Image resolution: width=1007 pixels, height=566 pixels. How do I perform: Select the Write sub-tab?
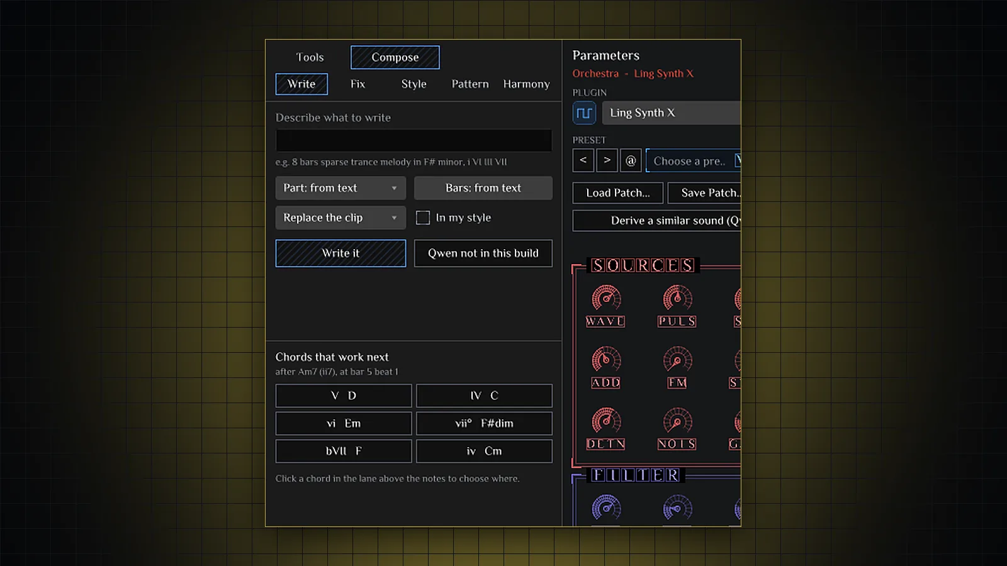[301, 84]
